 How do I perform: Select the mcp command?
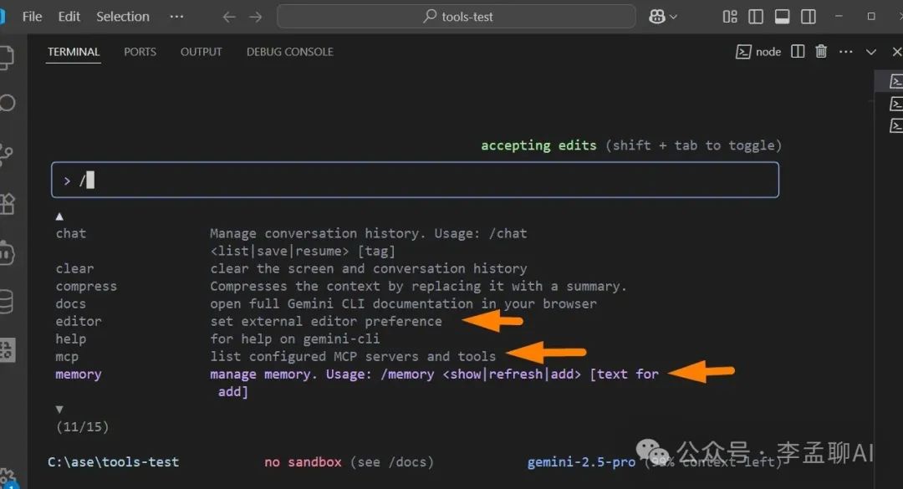[x=67, y=357]
